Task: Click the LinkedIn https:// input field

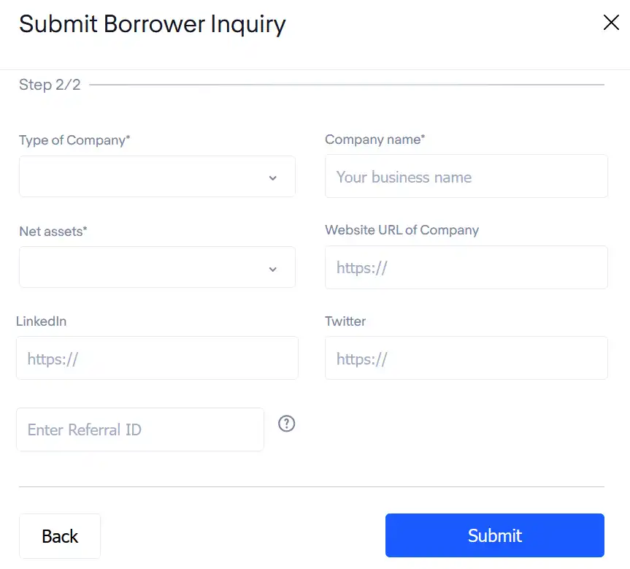Action: pyautogui.click(x=157, y=358)
